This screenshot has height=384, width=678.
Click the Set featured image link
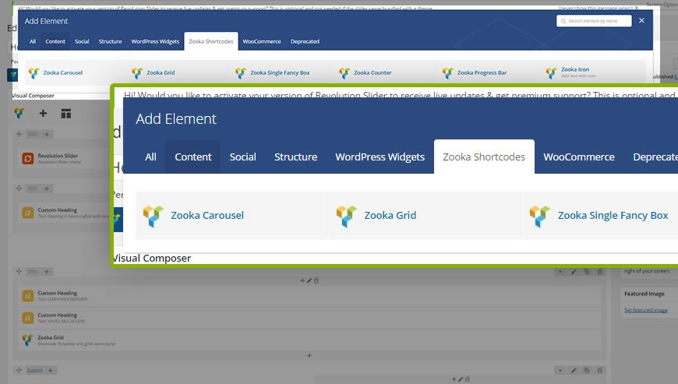[646, 310]
